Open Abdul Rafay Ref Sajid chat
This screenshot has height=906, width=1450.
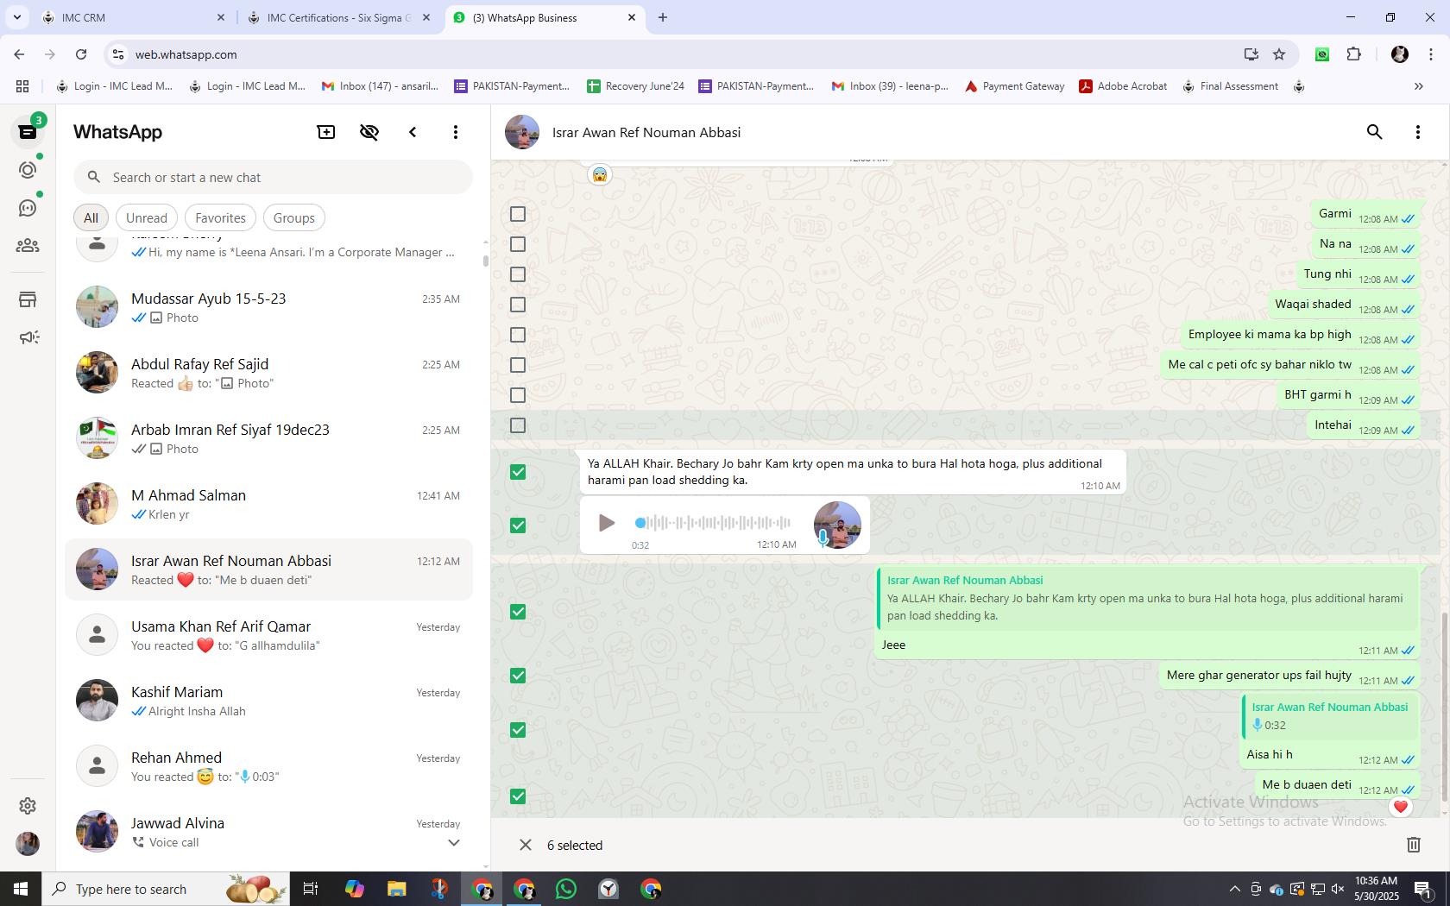tap(268, 373)
